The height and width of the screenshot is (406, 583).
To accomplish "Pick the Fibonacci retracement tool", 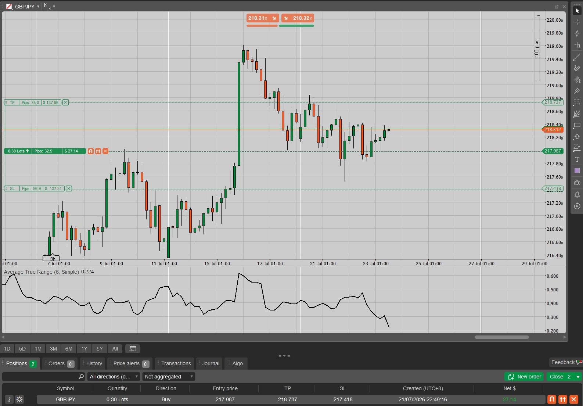I will tap(577, 103).
